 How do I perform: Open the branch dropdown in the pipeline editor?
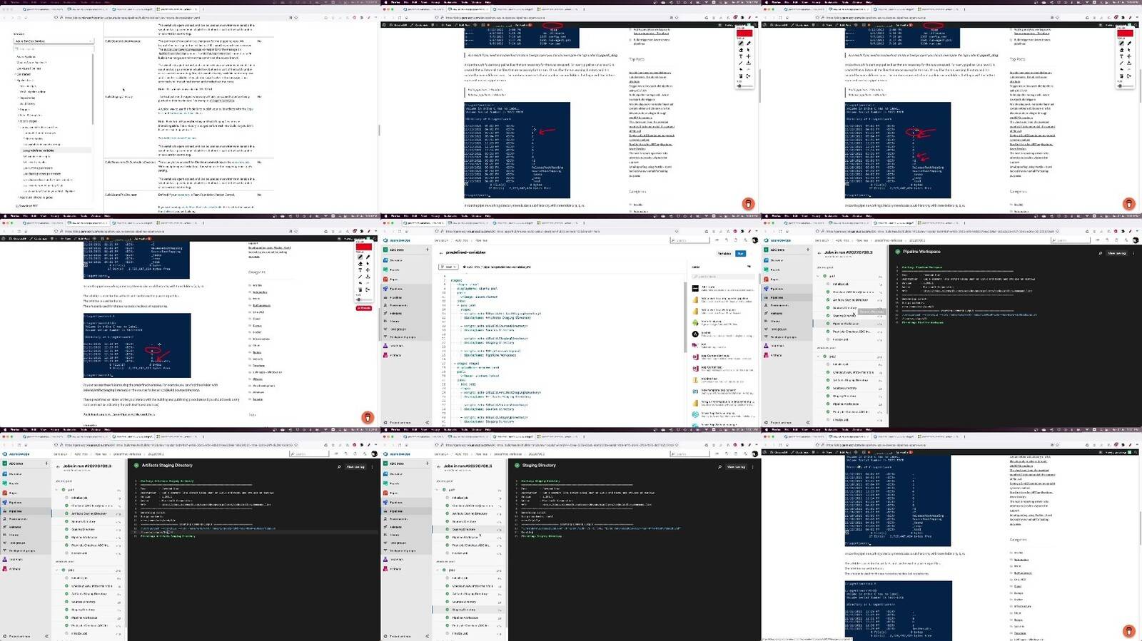pos(448,267)
